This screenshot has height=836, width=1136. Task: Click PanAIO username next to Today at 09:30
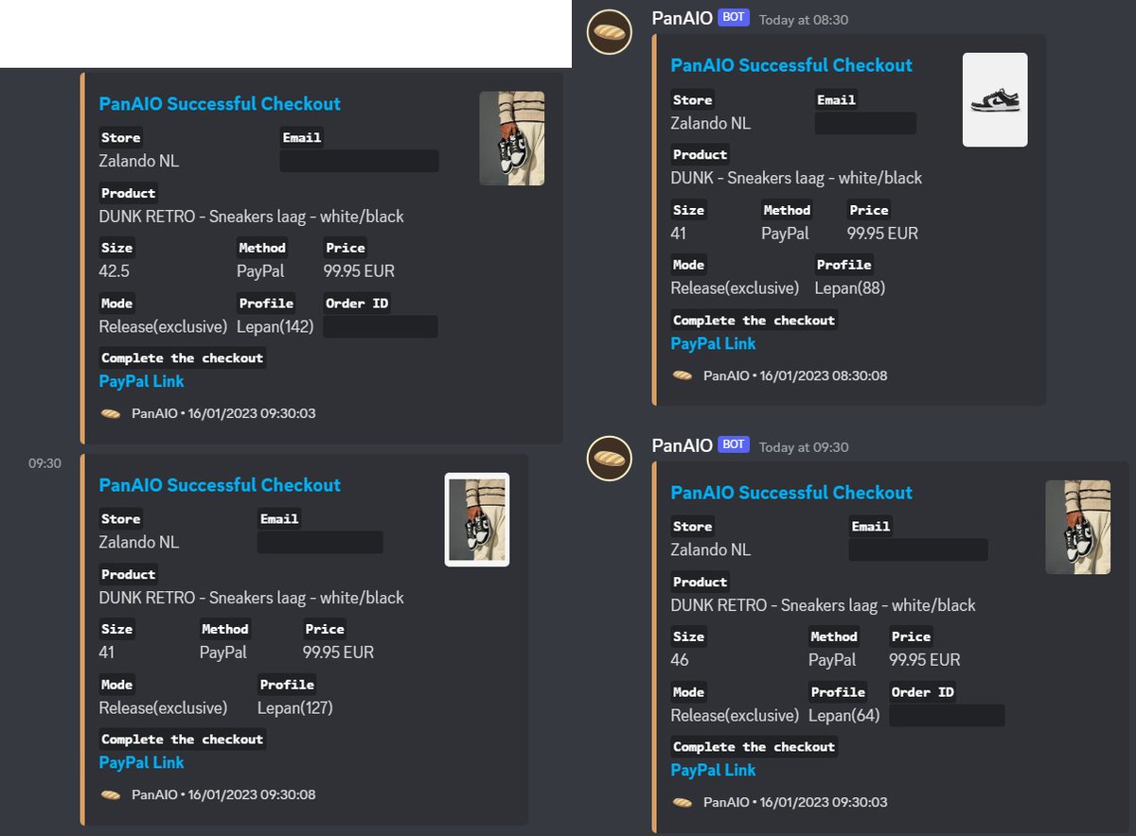(682, 444)
